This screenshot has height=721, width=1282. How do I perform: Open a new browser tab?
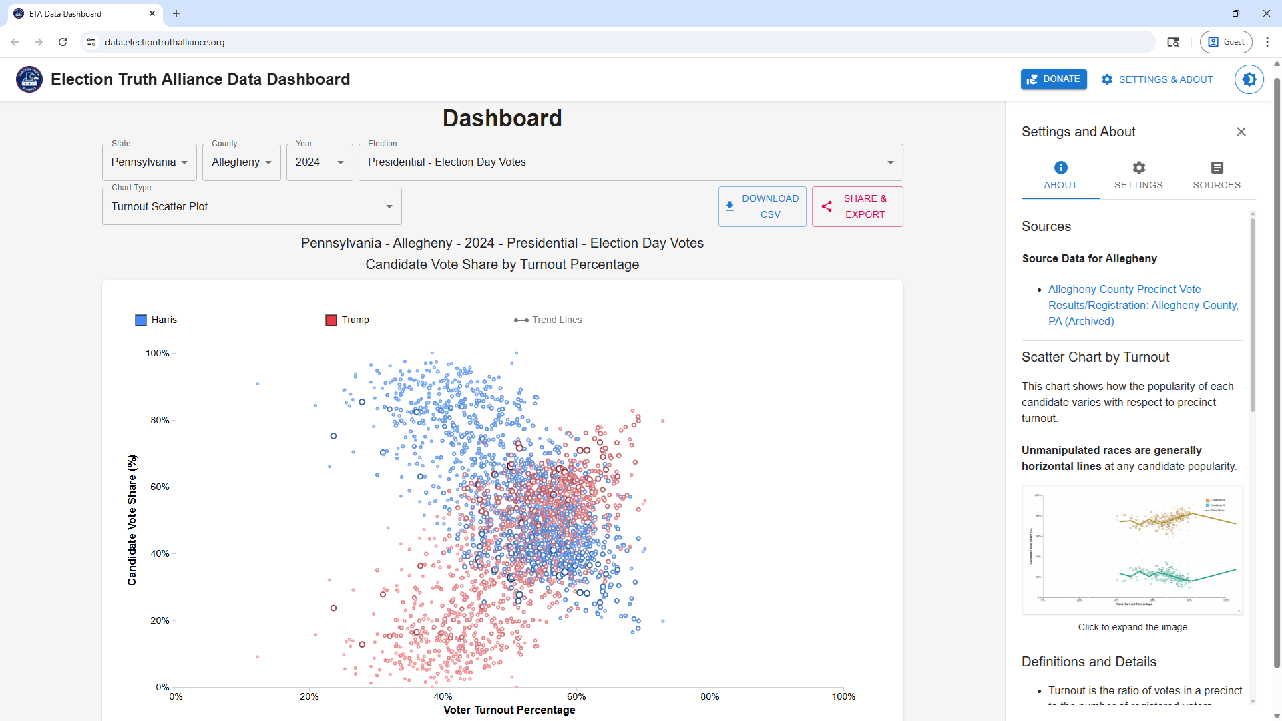click(176, 13)
